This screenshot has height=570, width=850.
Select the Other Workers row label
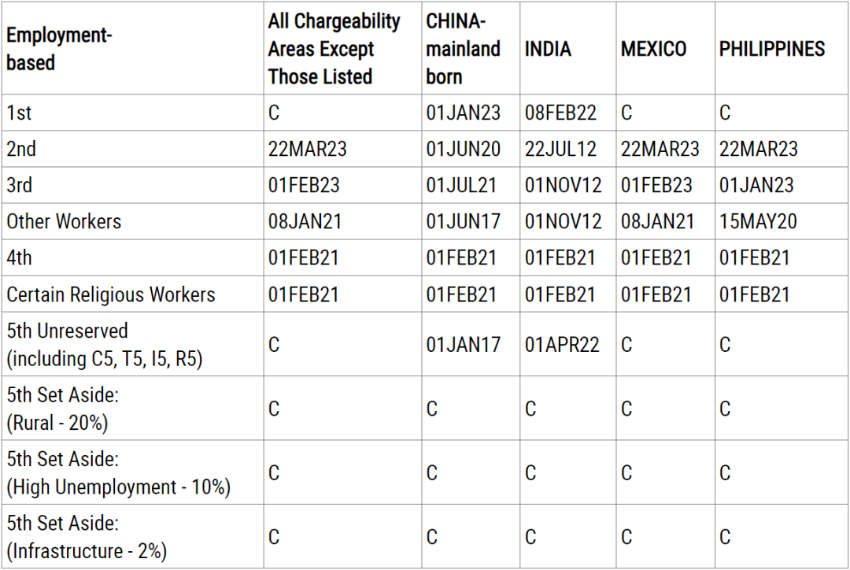(64, 221)
